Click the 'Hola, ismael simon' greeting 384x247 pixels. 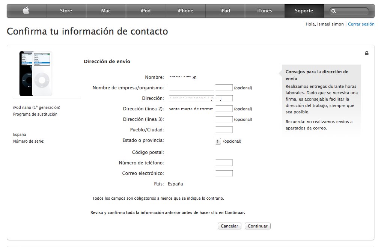[x=324, y=24]
